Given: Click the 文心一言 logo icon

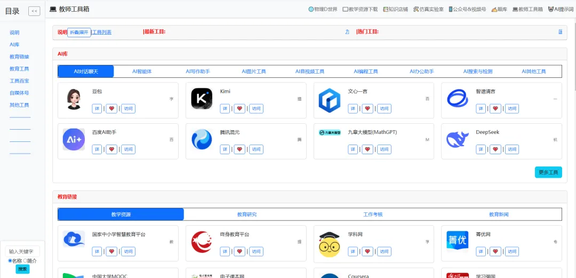Looking at the screenshot, I should (330, 100).
